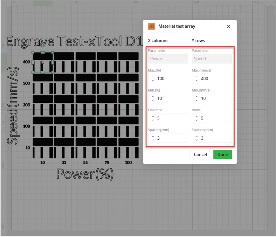Screen dimensions: 276x237
Task: Click the 205 speed row label
Action: [27, 105]
